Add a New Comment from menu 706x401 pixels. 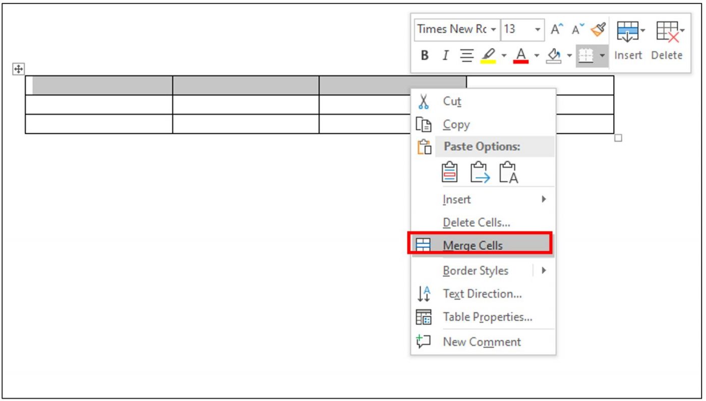pos(483,341)
